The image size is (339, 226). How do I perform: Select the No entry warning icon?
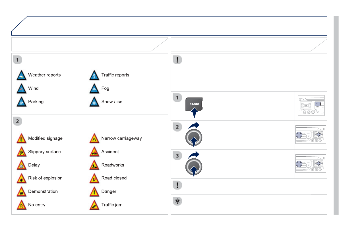(21, 205)
